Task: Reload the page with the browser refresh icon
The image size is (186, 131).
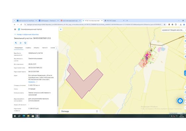Action: [21, 24]
